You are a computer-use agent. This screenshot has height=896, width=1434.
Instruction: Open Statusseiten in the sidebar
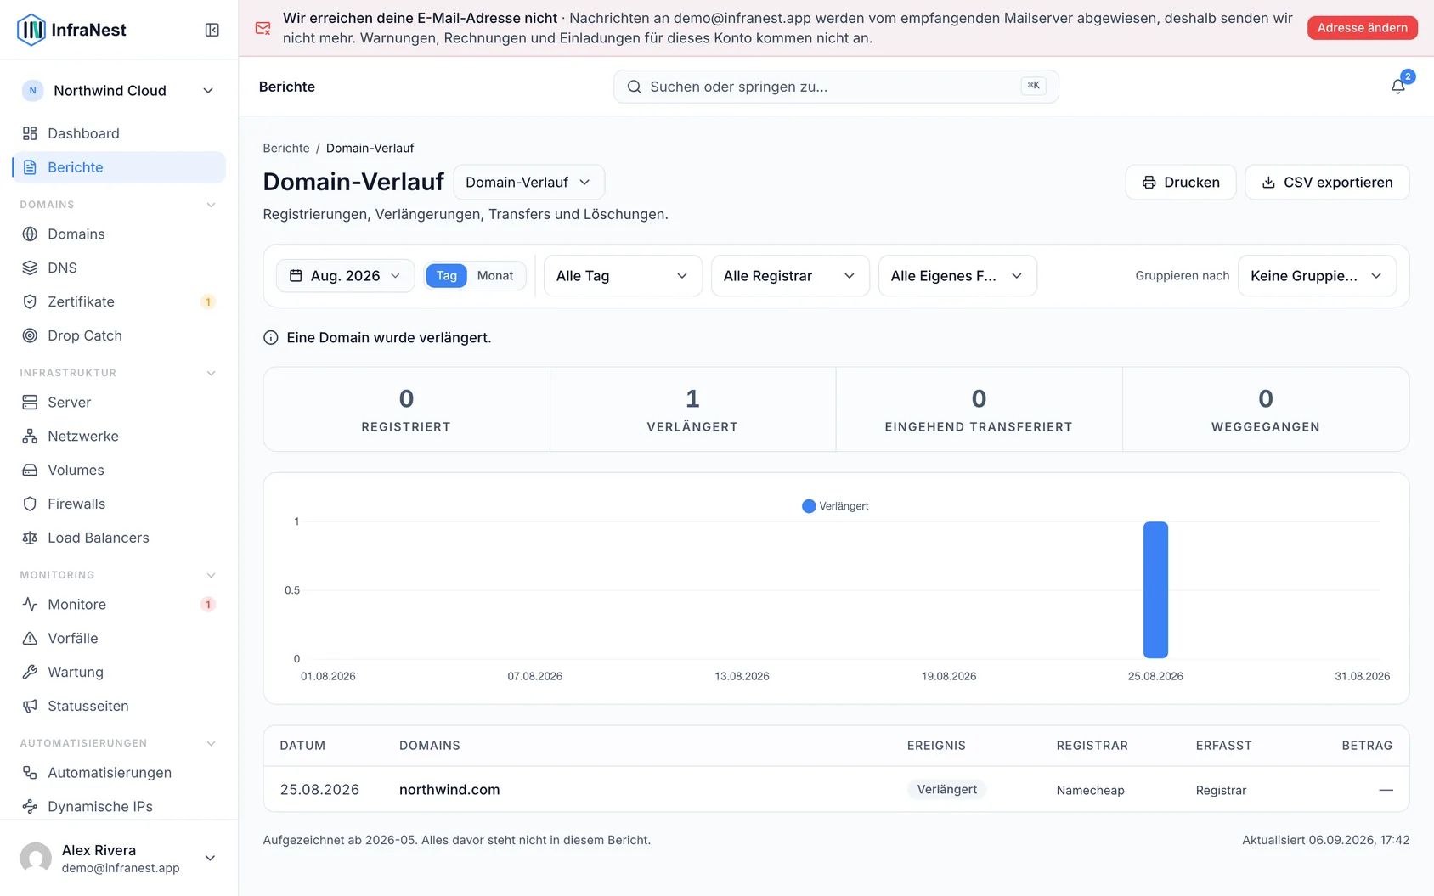click(119, 706)
